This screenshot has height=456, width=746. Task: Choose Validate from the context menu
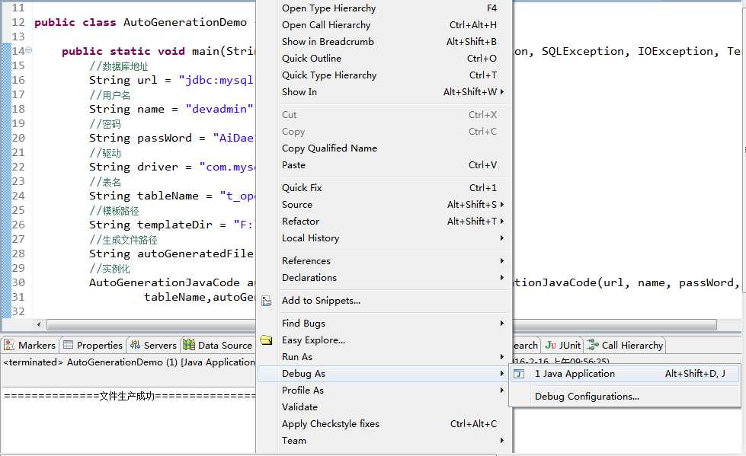384,407
